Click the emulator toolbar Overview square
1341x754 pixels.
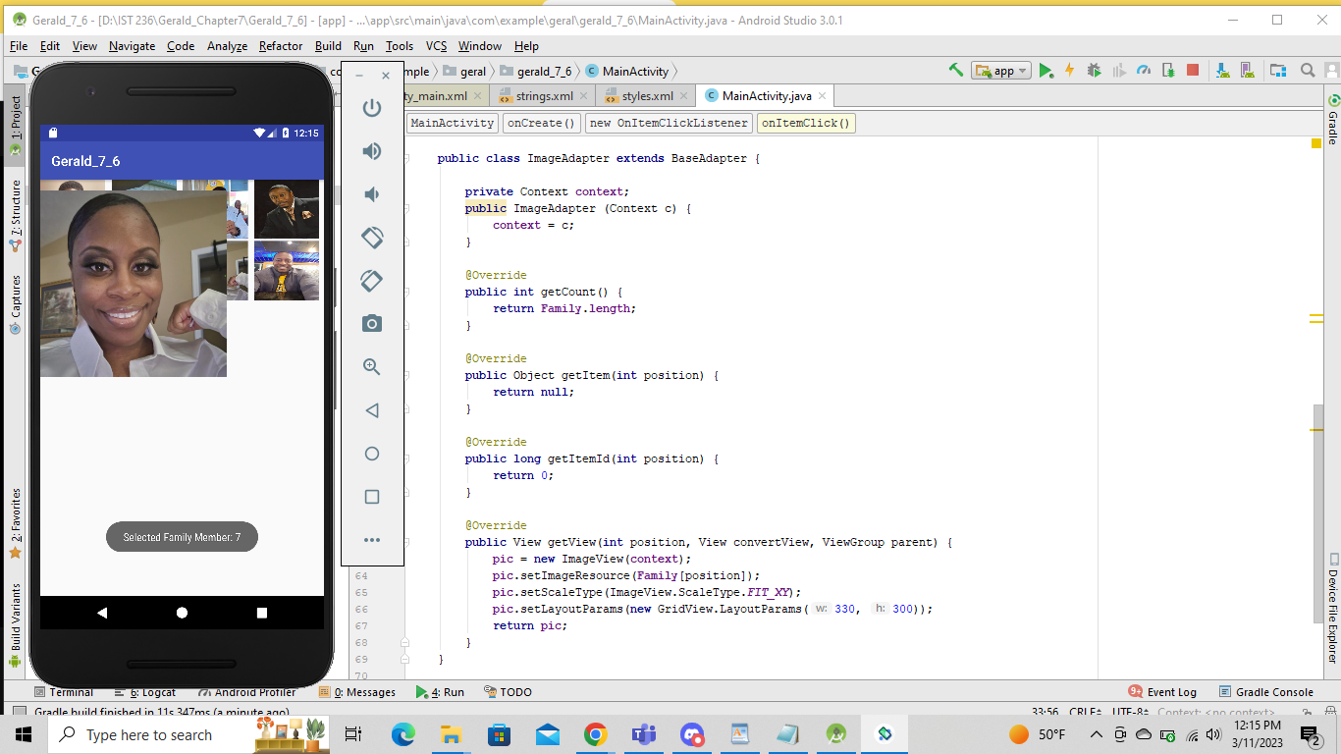372,497
